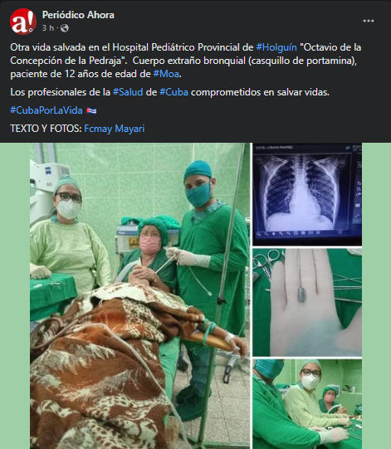Open the three-dot post options menu
The image size is (391, 449).
(369, 21)
